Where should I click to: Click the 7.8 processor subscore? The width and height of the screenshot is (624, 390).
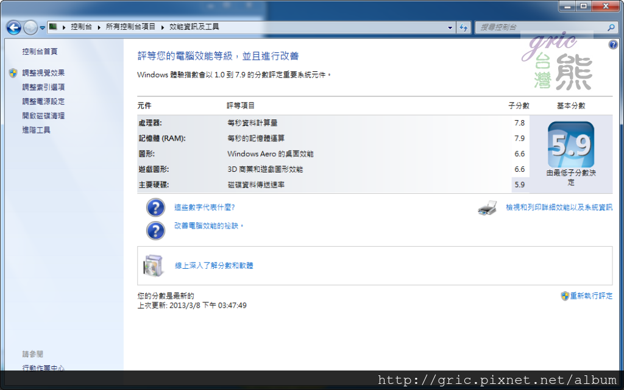pyautogui.click(x=519, y=123)
